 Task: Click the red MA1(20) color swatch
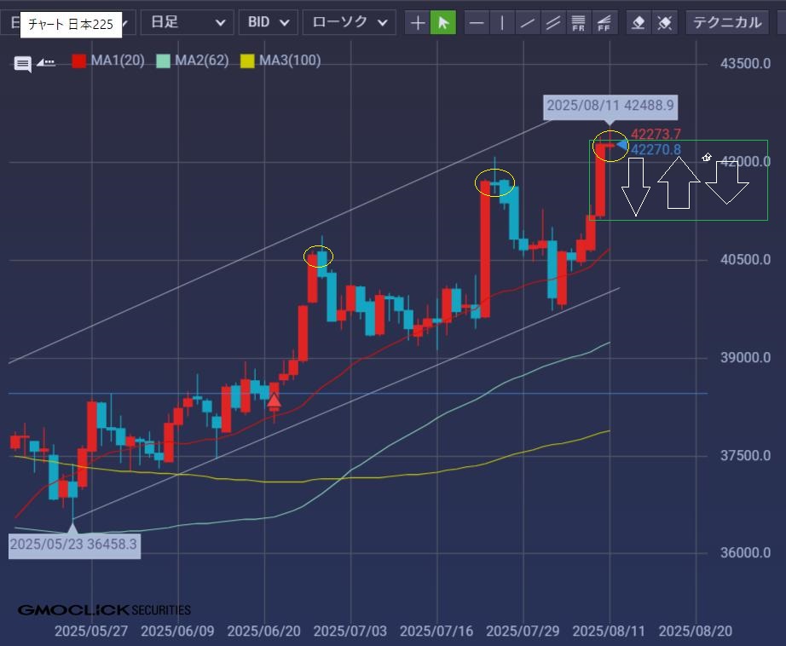(78, 61)
